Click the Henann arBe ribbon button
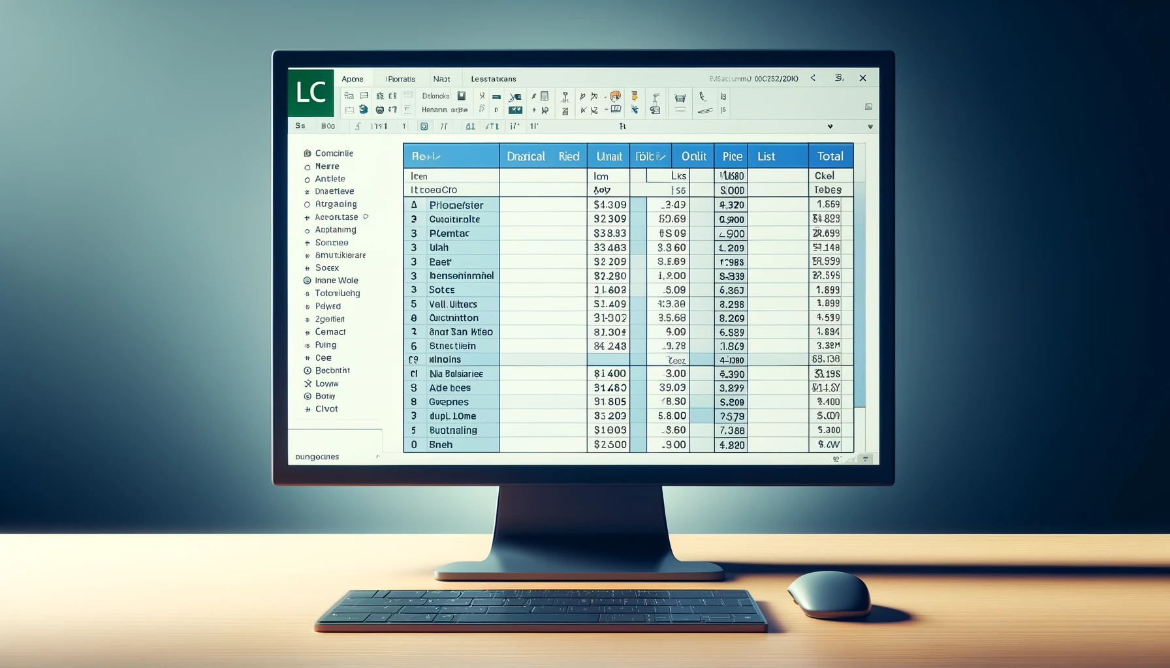 (x=445, y=110)
